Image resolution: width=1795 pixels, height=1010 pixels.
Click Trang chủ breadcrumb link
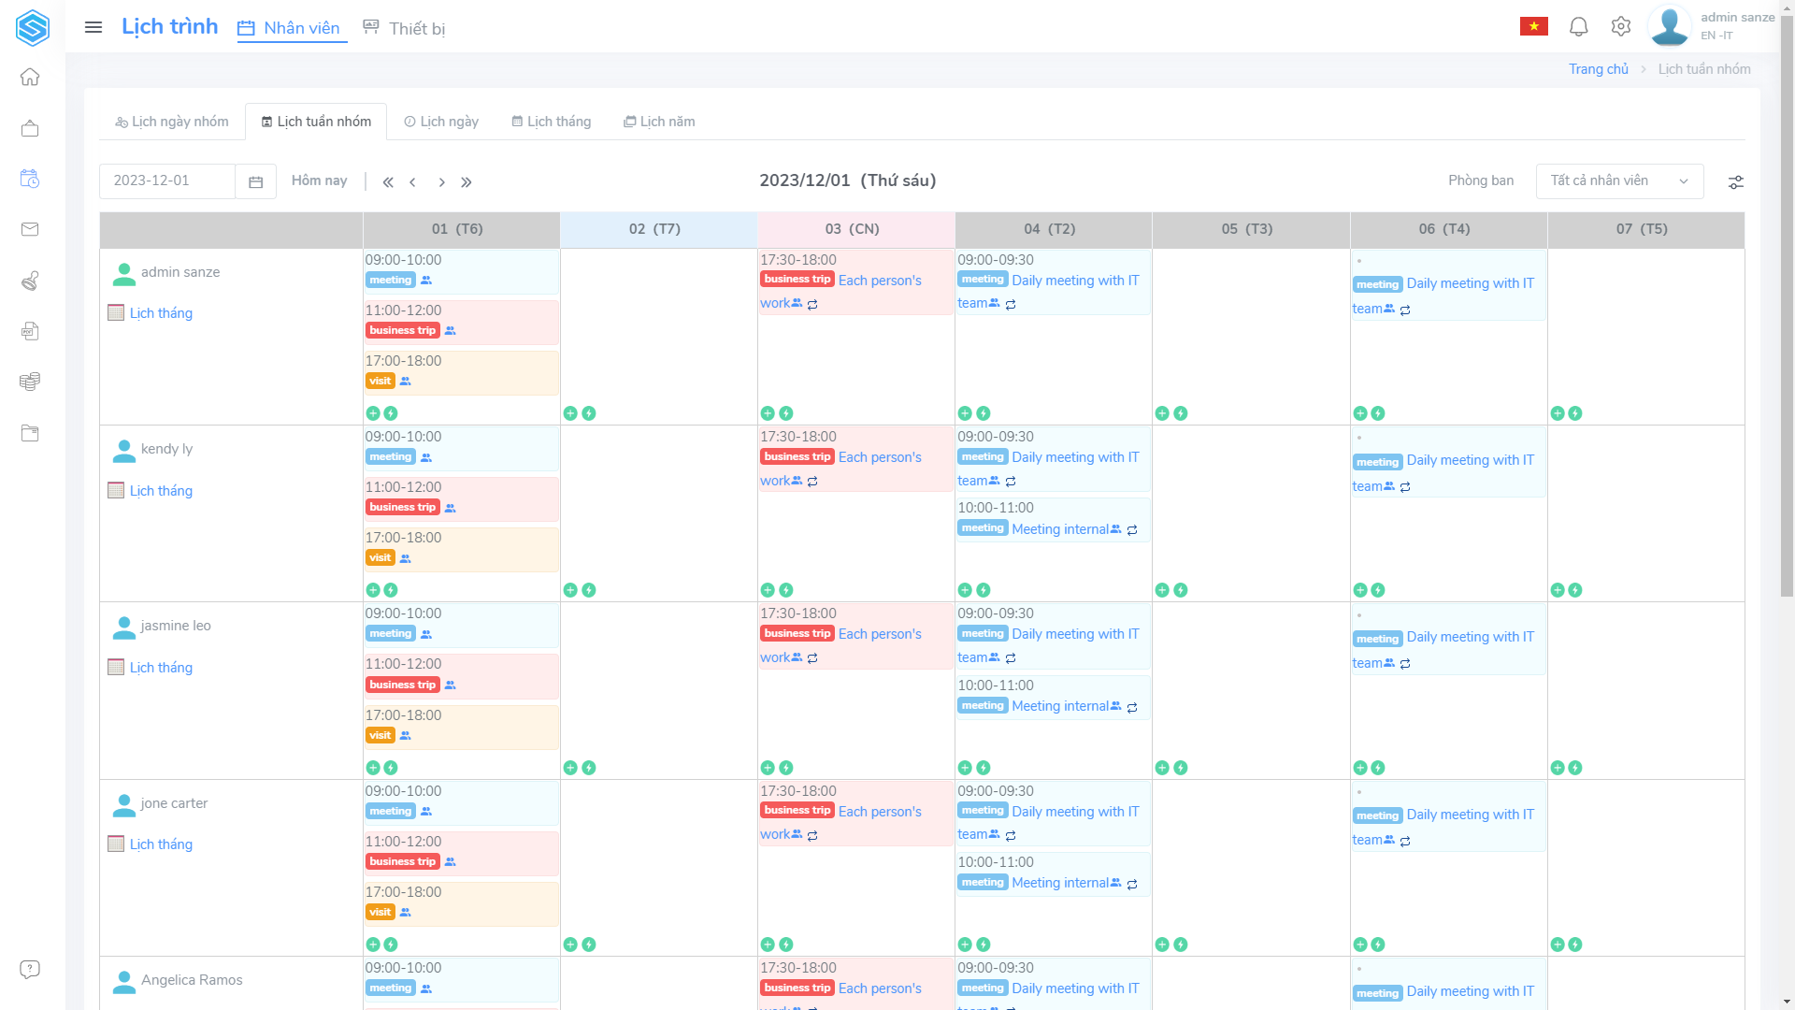pyautogui.click(x=1598, y=69)
